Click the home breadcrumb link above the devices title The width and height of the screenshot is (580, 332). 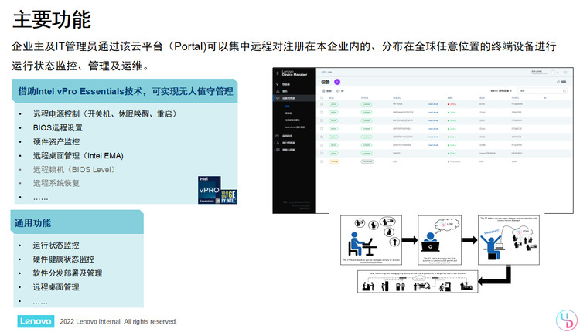[323, 73]
